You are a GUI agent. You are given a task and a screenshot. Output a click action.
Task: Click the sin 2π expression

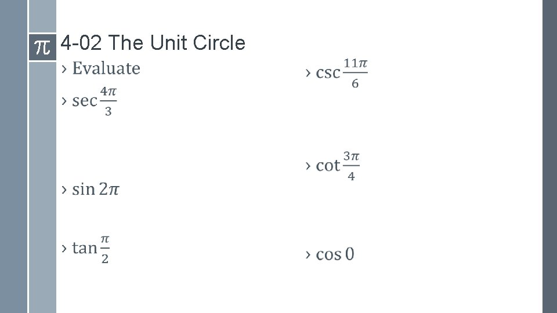pyautogui.click(x=96, y=189)
